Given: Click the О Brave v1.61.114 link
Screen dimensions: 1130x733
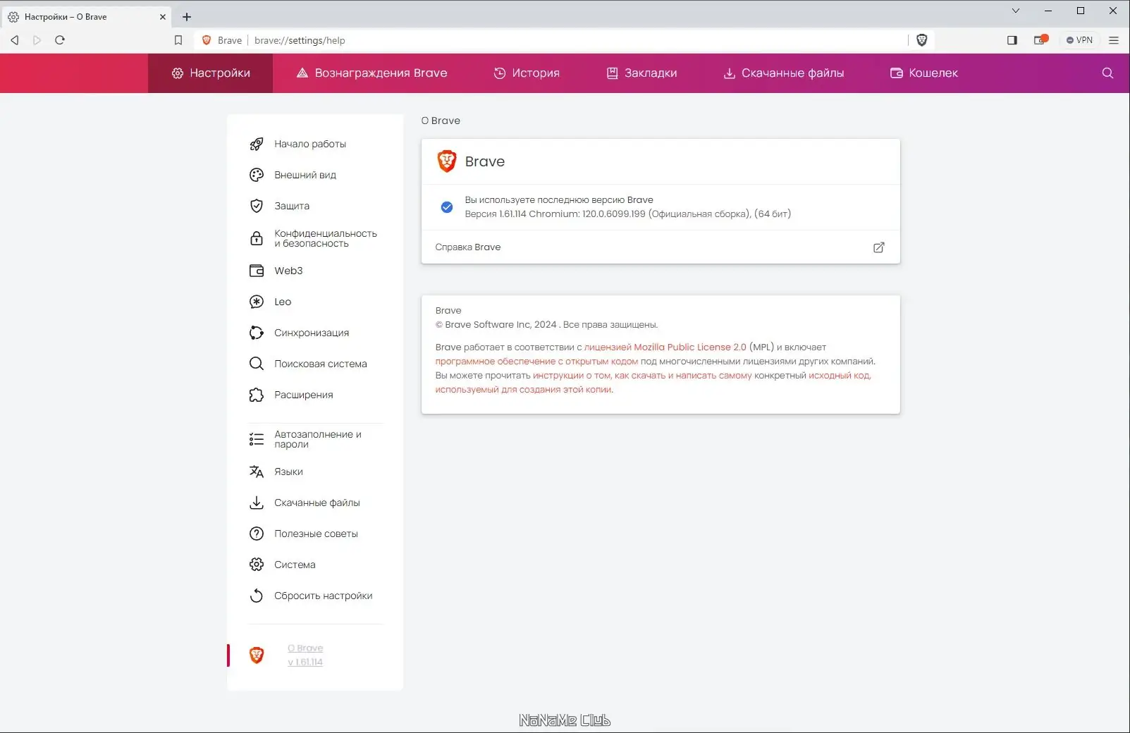Looking at the screenshot, I should [305, 654].
